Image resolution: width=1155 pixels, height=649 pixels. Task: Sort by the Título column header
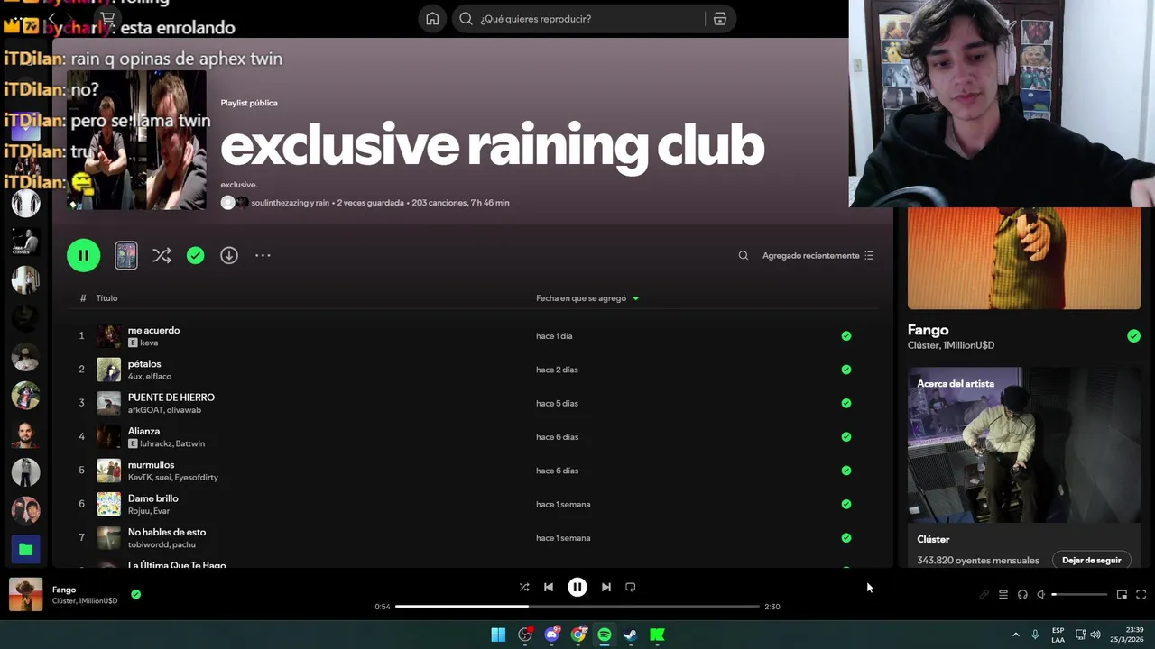pos(106,298)
